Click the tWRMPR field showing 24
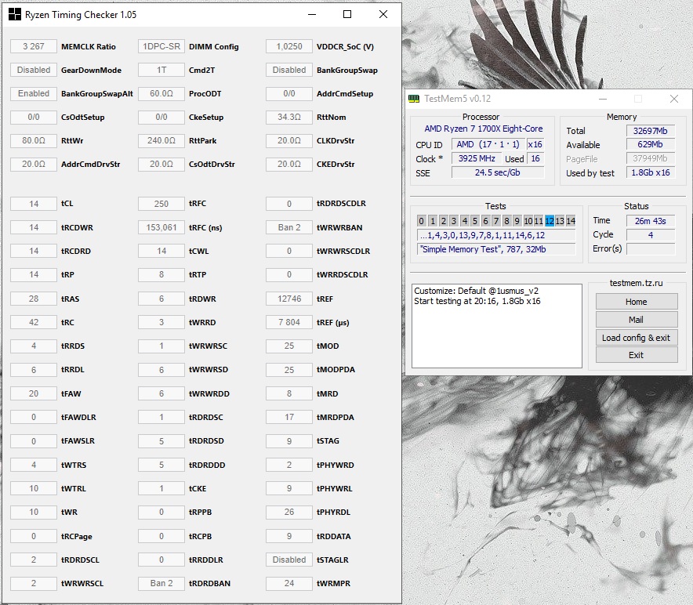The image size is (693, 605). point(289,583)
